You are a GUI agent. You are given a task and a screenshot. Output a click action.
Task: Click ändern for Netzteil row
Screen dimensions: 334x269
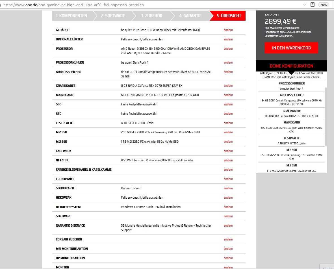[228, 160]
